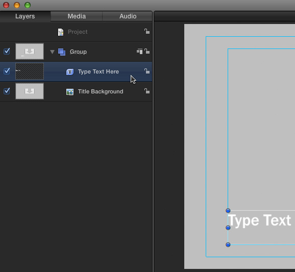Lock the Title Background layer
This screenshot has height=272, width=295.
[x=147, y=91]
